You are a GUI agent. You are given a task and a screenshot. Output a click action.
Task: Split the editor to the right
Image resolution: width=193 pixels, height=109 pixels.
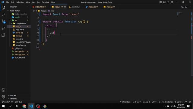click(186, 7)
